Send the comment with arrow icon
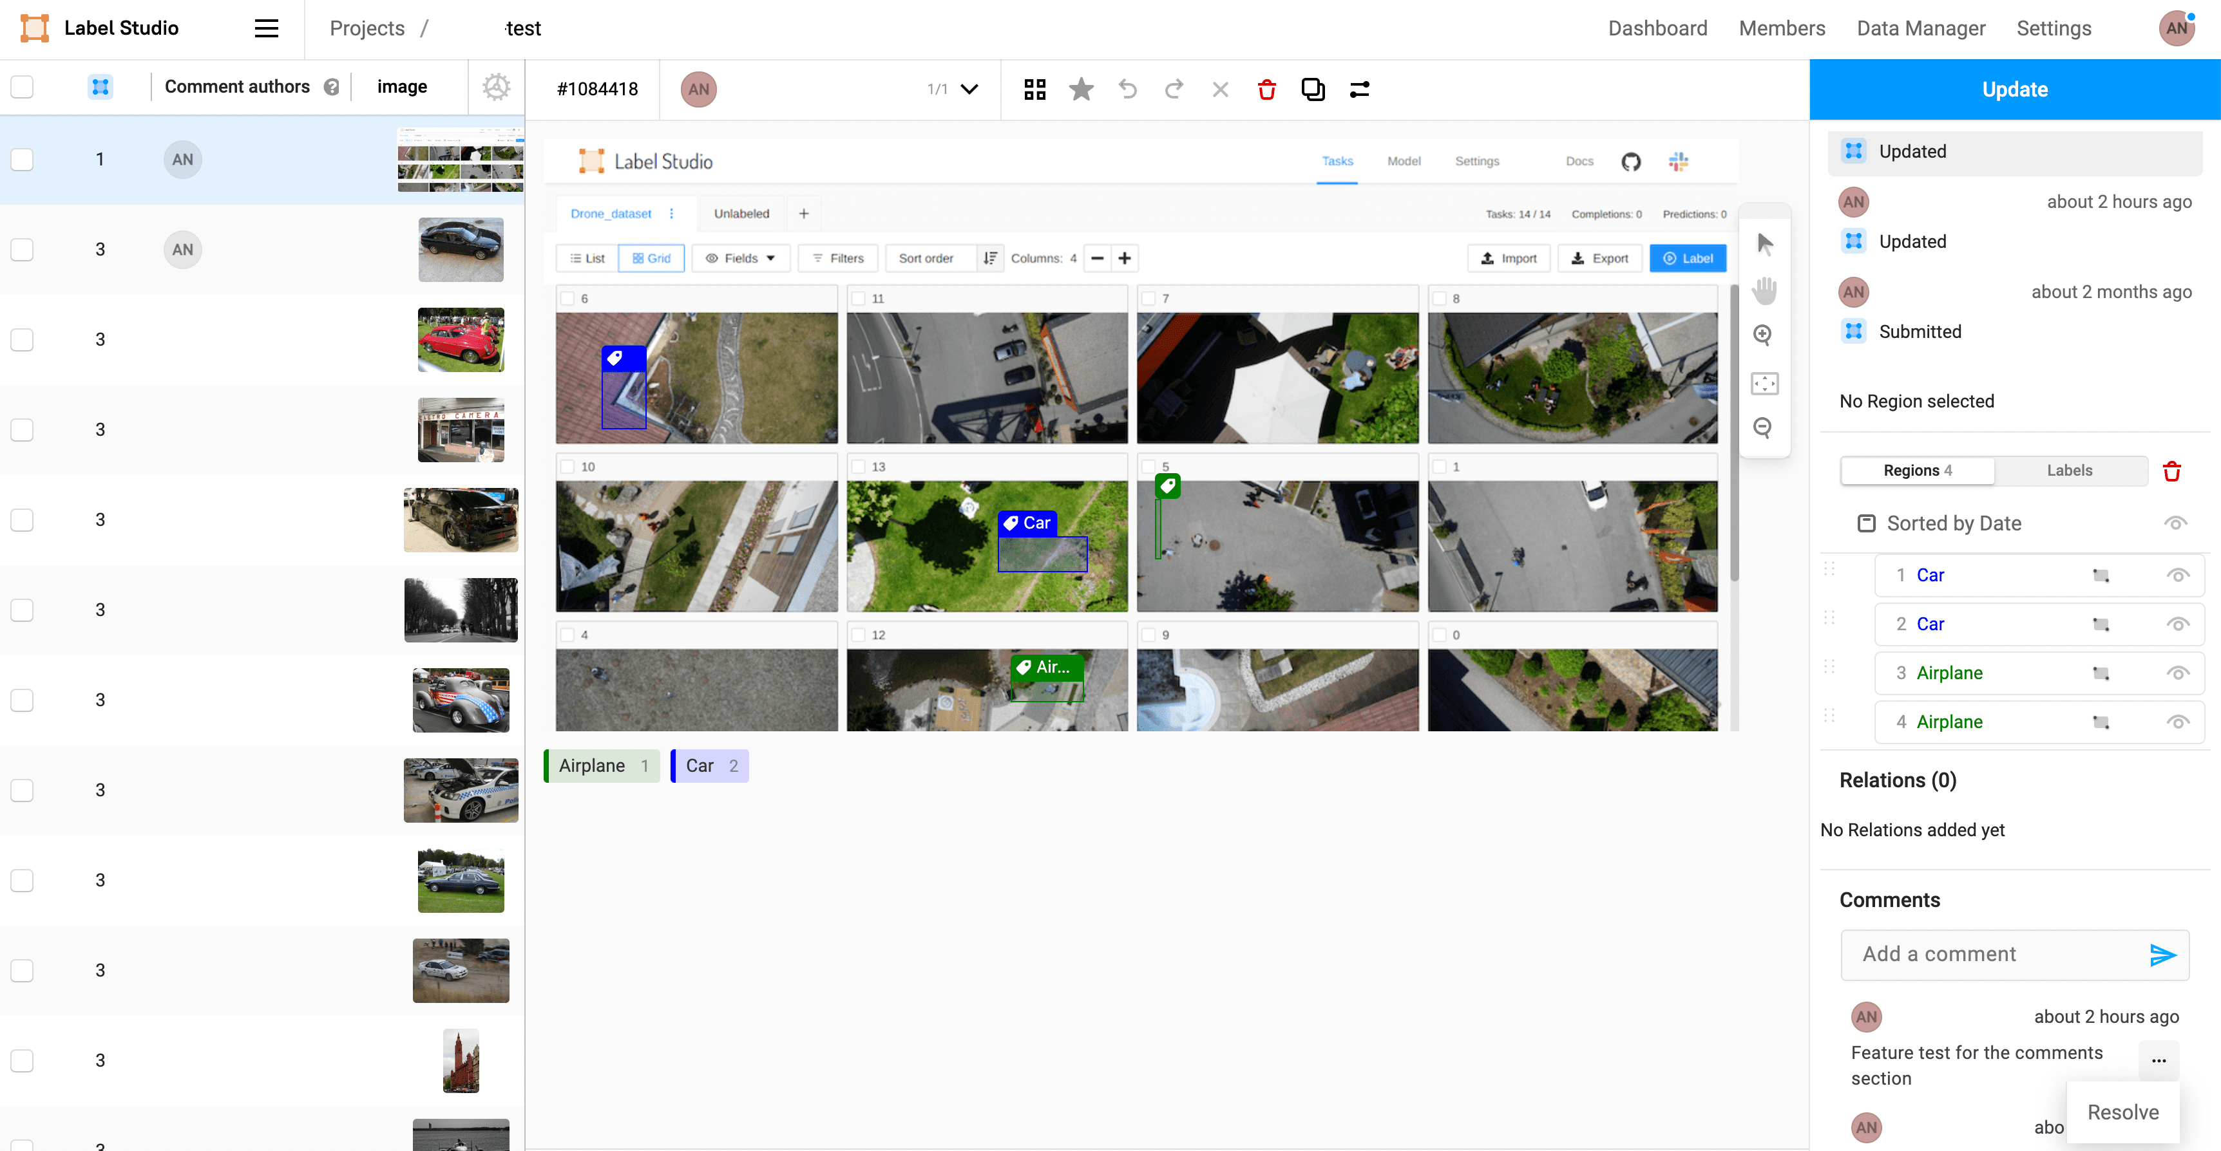 point(2162,955)
